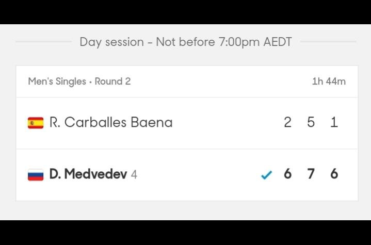Open R. Carballes Baena player profile

click(x=111, y=123)
